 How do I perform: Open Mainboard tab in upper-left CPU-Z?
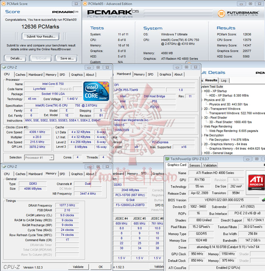(x=35, y=75)
